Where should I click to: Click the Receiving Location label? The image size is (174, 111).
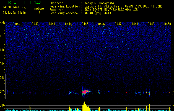click(x=64, y=6)
